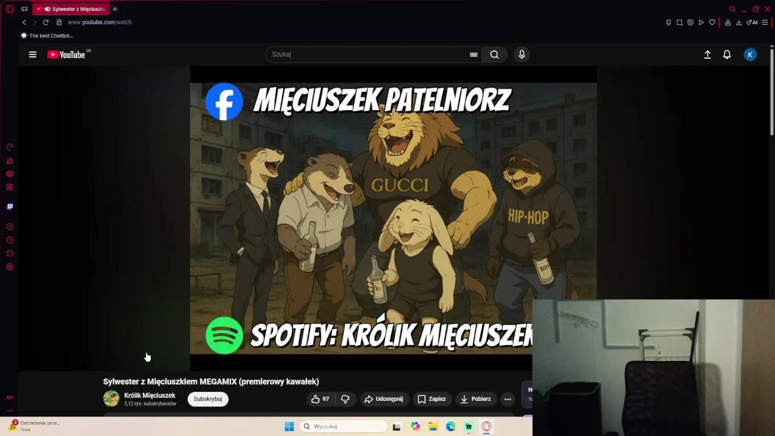This screenshot has width=775, height=436.
Task: Open the Królik Mięciuszek channel name link
Action: (x=150, y=395)
